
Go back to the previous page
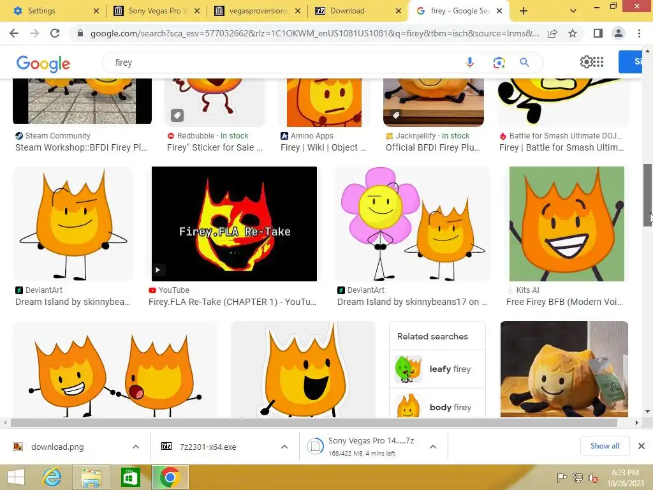click(x=14, y=33)
